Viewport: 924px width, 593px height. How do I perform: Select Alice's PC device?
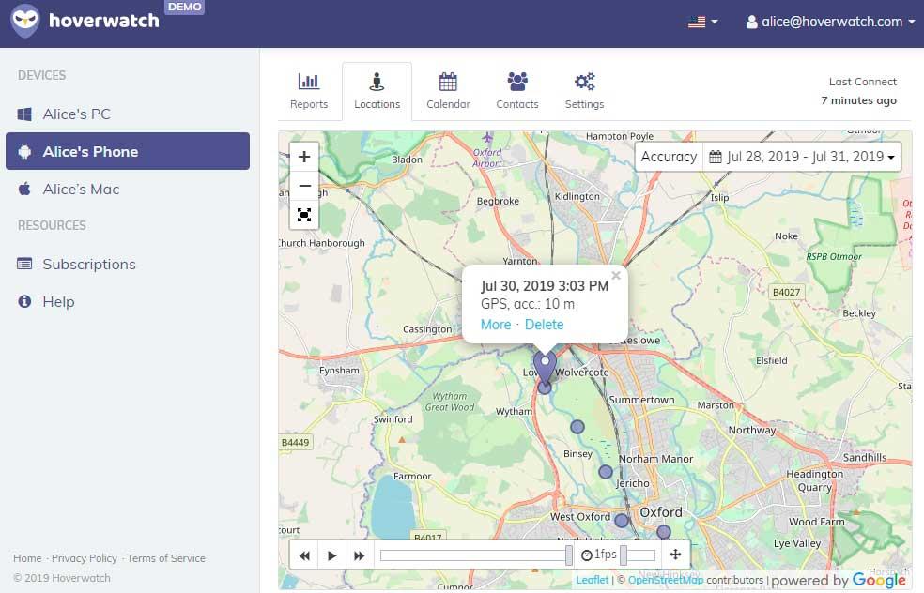[x=128, y=114]
